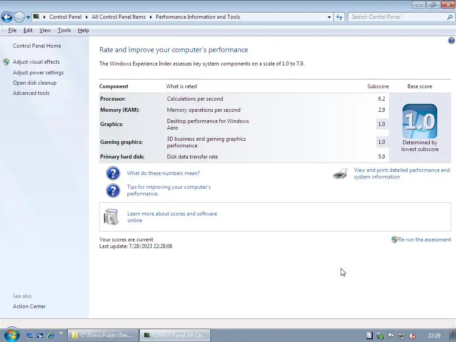
Task: Click the taskbar clock 22:29
Action: [434, 336]
